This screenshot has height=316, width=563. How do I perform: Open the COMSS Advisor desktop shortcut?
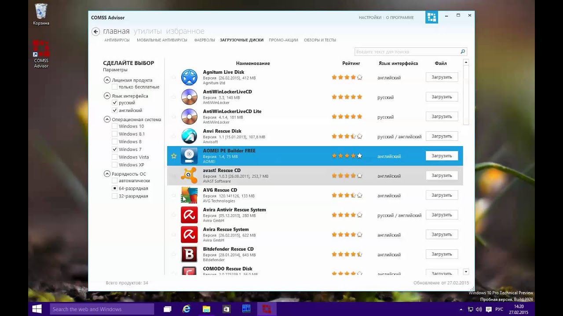coord(41,54)
